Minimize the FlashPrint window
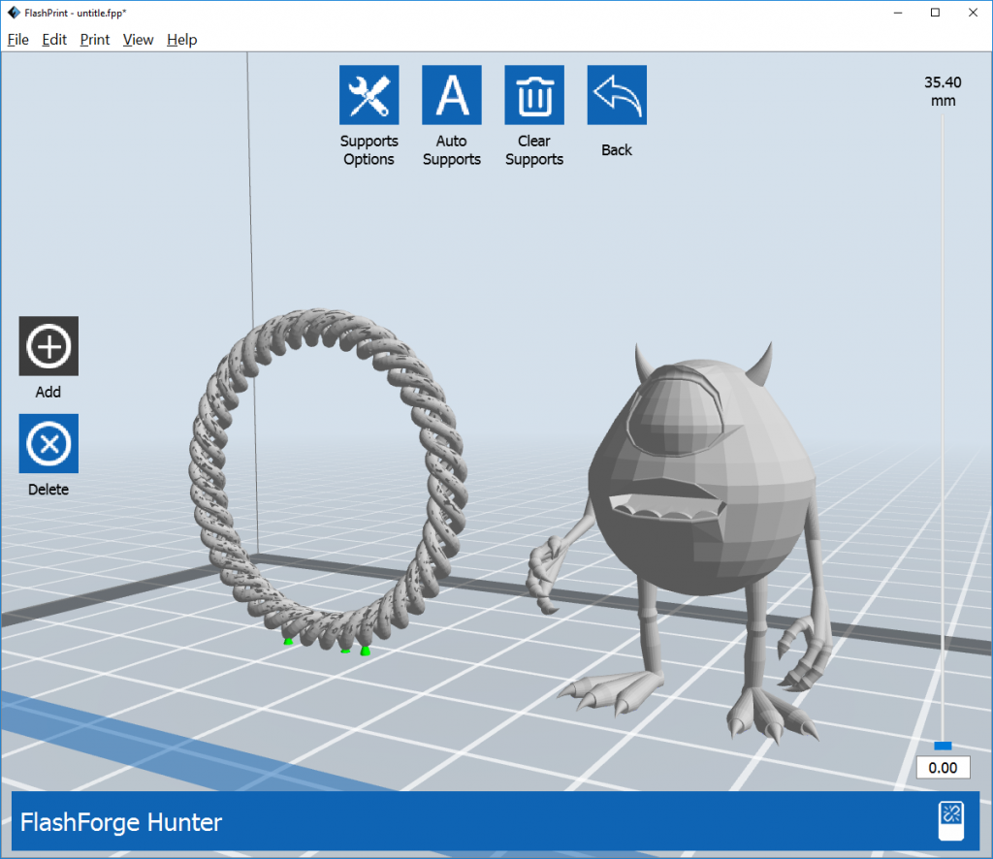The image size is (993, 859). pyautogui.click(x=898, y=13)
